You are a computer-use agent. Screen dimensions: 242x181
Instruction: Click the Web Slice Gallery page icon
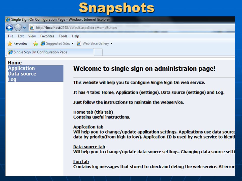(79, 44)
